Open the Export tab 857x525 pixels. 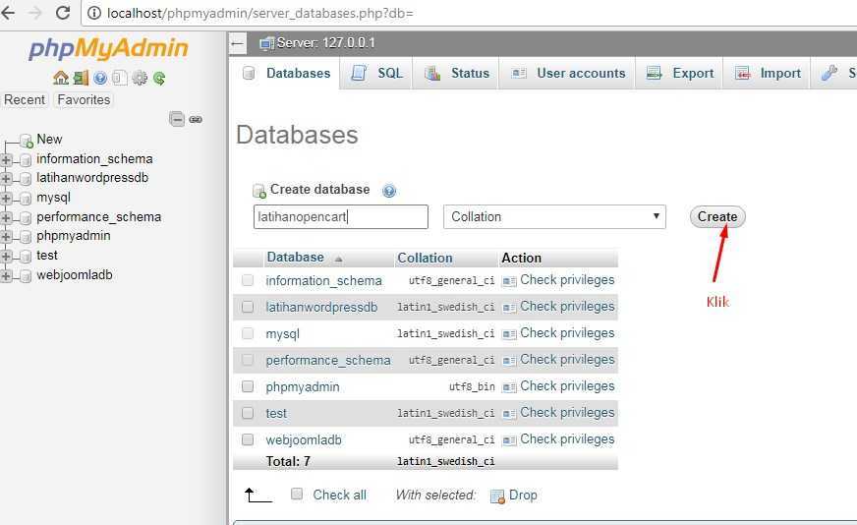(x=679, y=74)
